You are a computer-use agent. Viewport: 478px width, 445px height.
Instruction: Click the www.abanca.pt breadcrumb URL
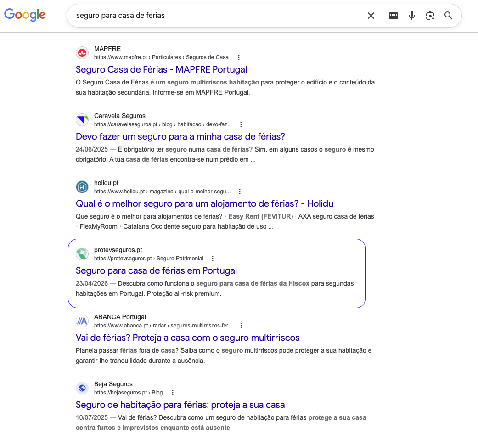(163, 326)
